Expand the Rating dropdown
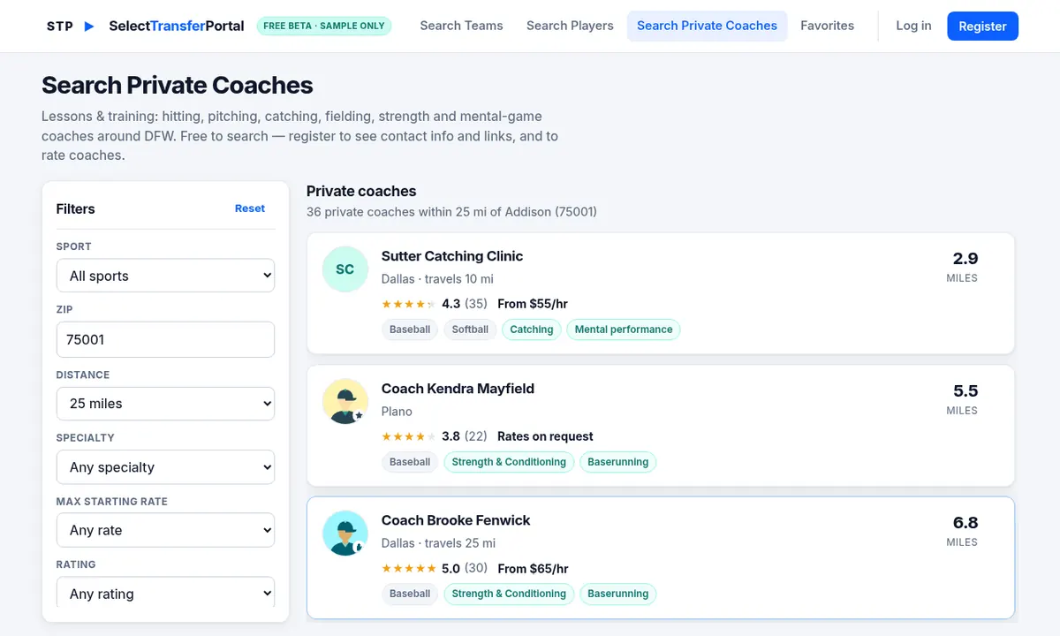 click(x=165, y=593)
